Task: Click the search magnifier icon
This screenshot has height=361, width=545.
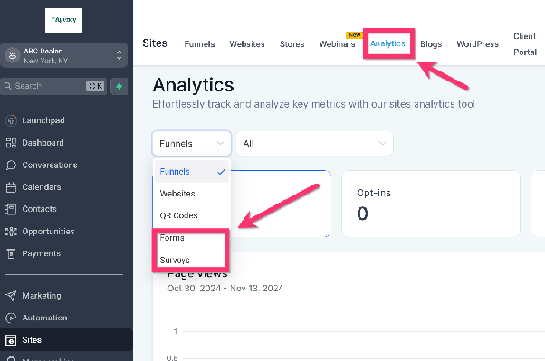Action: [x=8, y=86]
